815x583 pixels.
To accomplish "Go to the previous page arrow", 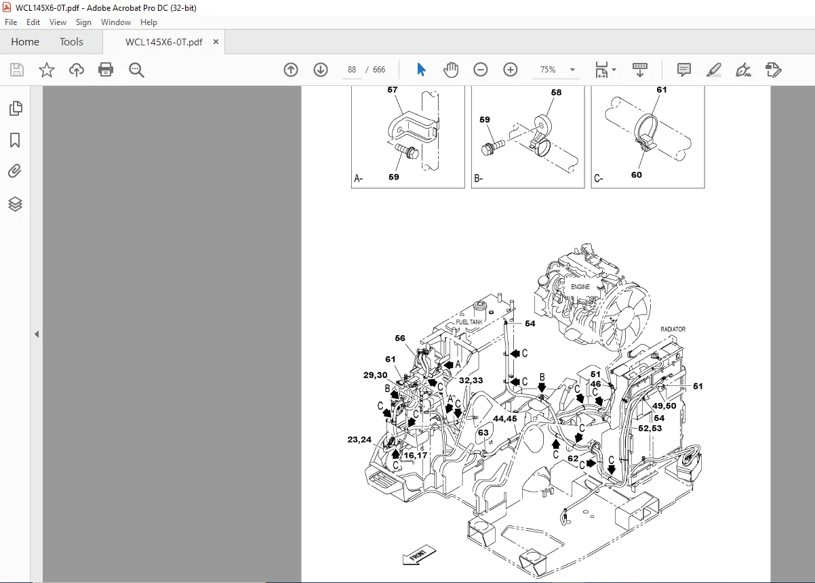I will (x=291, y=70).
